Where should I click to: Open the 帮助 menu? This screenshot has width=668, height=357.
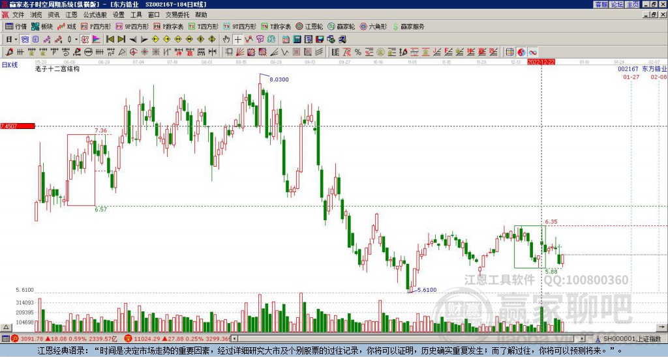(201, 15)
